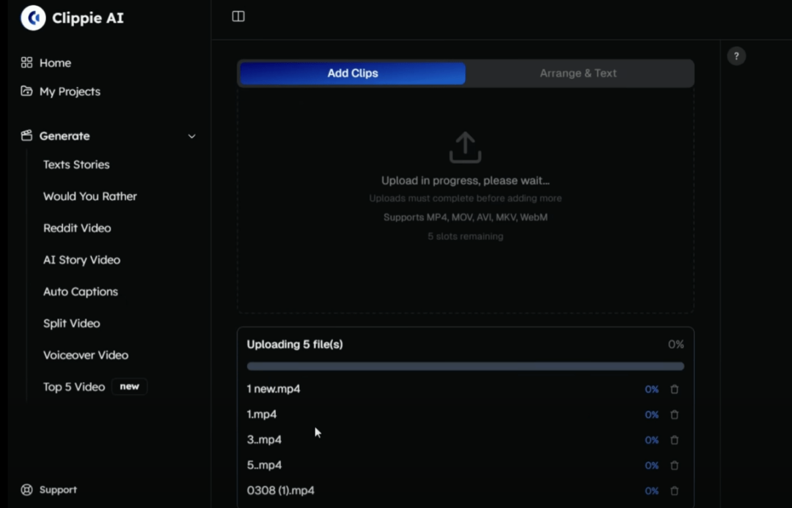Delete 3..mp4 with the trash icon

pos(675,440)
